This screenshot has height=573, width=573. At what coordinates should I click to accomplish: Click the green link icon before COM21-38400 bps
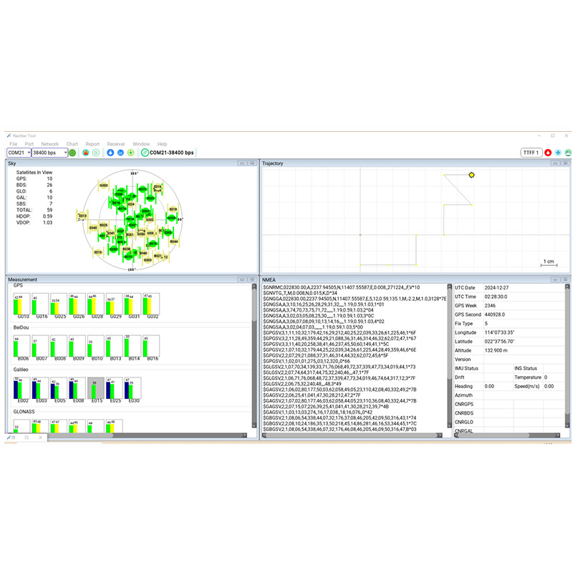pos(145,153)
